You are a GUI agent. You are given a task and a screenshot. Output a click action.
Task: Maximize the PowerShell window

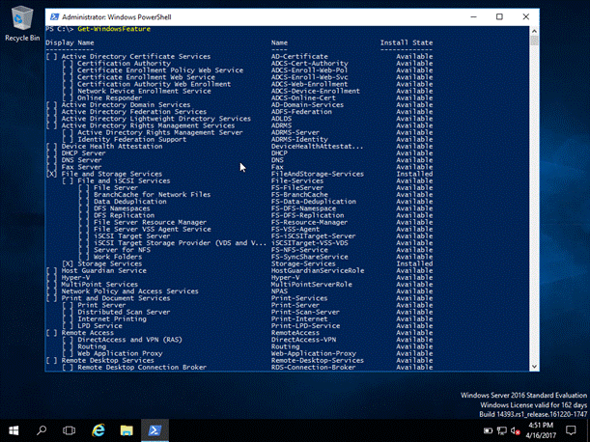(499, 17)
